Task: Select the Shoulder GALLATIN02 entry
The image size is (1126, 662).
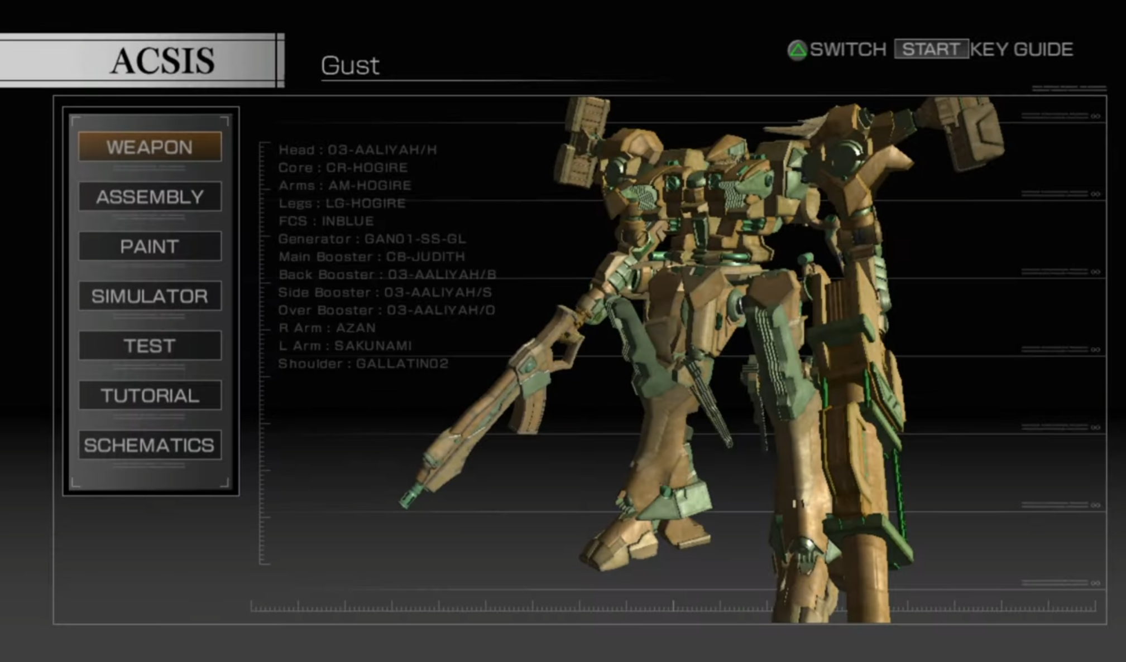Action: click(363, 364)
